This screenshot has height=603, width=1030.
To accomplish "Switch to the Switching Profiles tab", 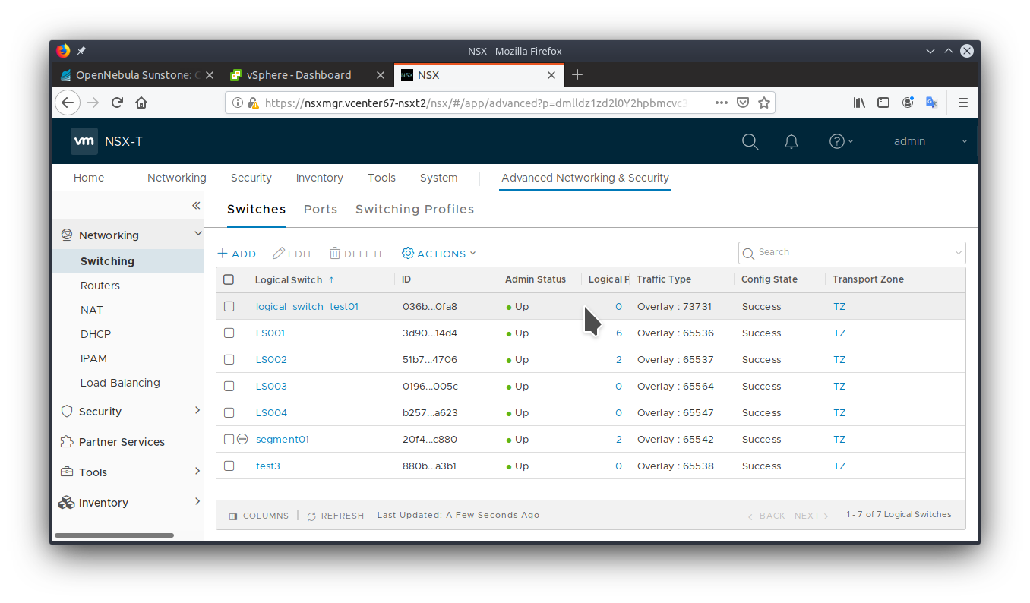I will tap(415, 210).
